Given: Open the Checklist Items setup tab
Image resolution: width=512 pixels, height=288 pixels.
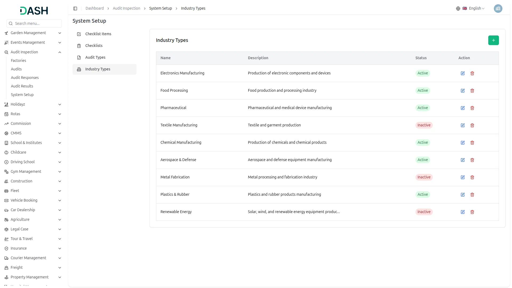Looking at the screenshot, I should (x=98, y=34).
